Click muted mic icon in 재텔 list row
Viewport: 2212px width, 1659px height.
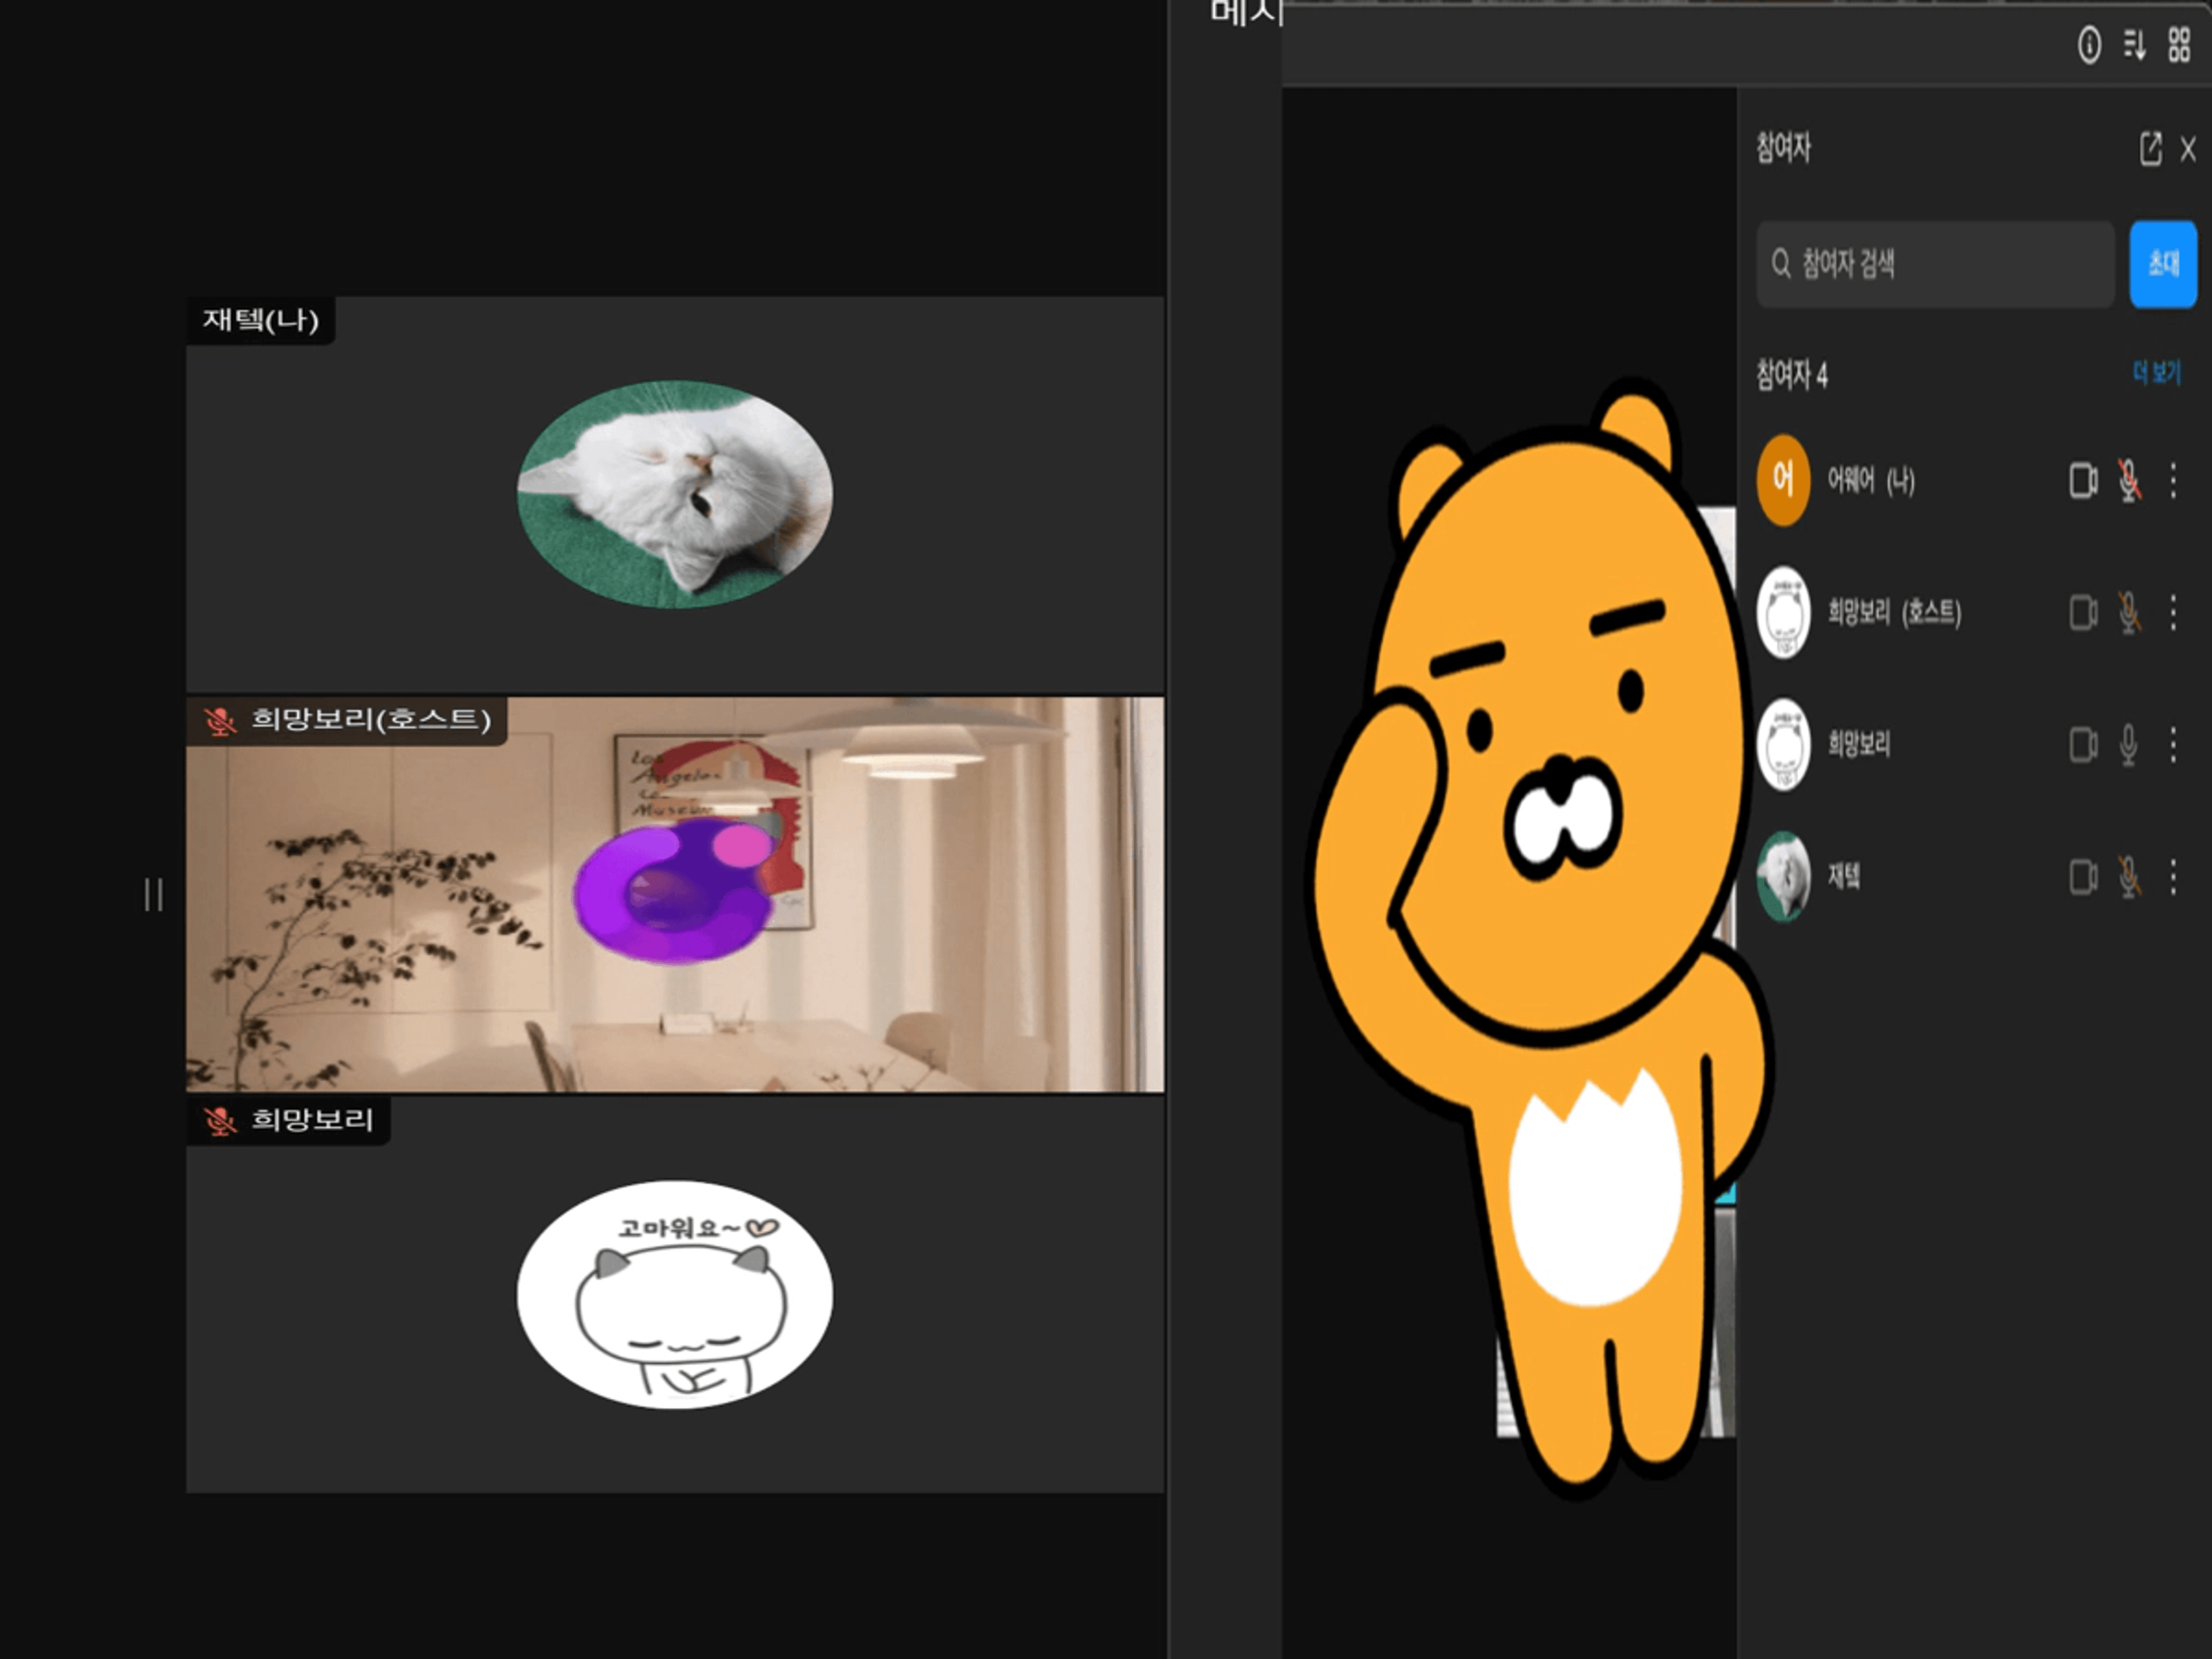pyautogui.click(x=2129, y=877)
